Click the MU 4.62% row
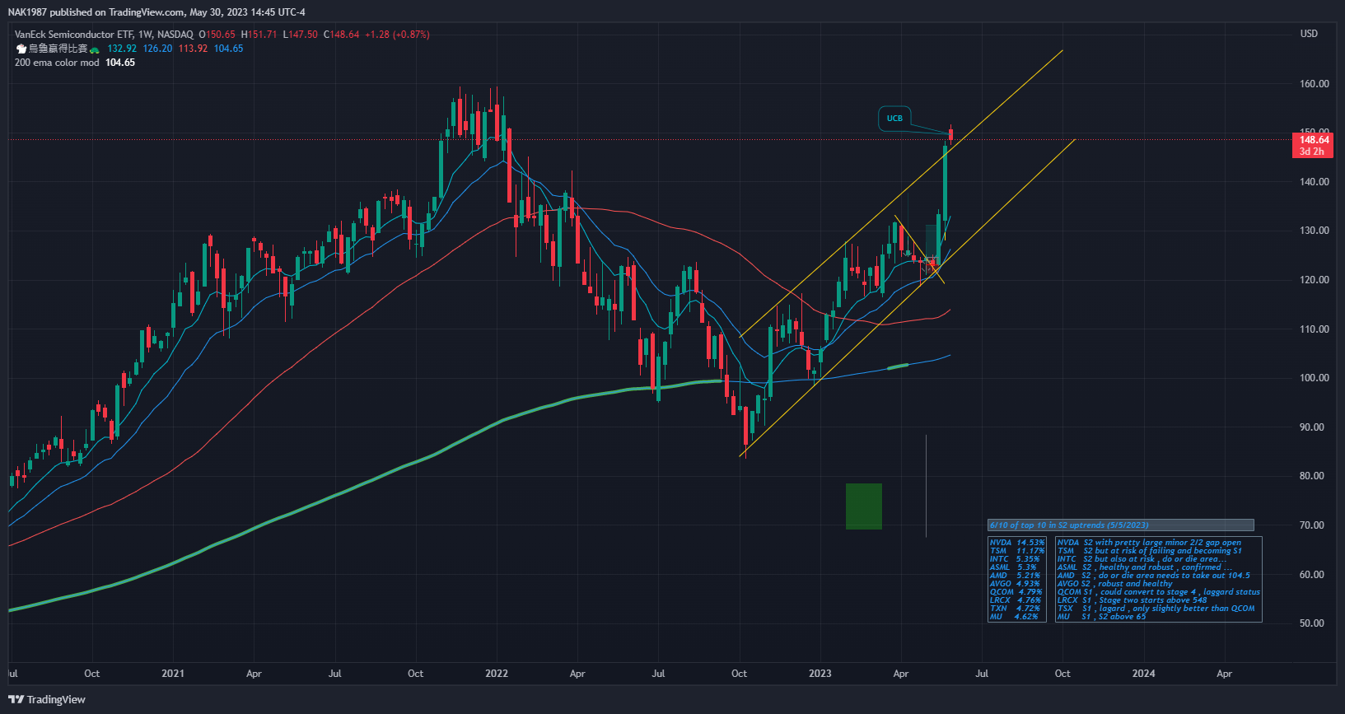The image size is (1345, 714). [x=1014, y=617]
